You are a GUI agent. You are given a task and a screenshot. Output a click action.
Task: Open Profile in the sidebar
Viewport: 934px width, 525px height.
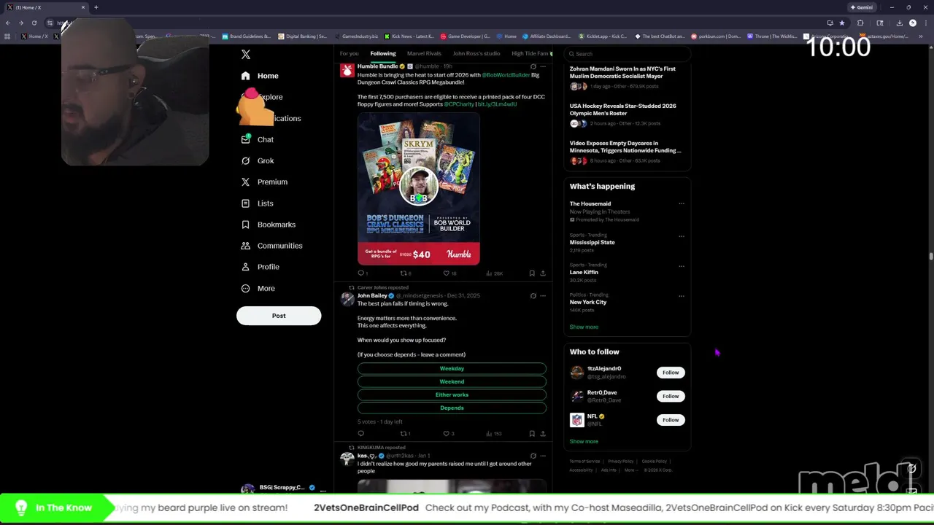tap(260, 267)
